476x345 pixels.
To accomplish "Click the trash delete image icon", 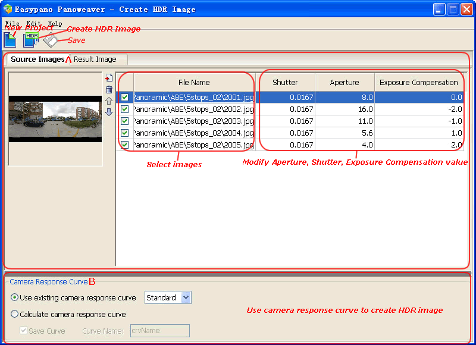I will tap(109, 89).
